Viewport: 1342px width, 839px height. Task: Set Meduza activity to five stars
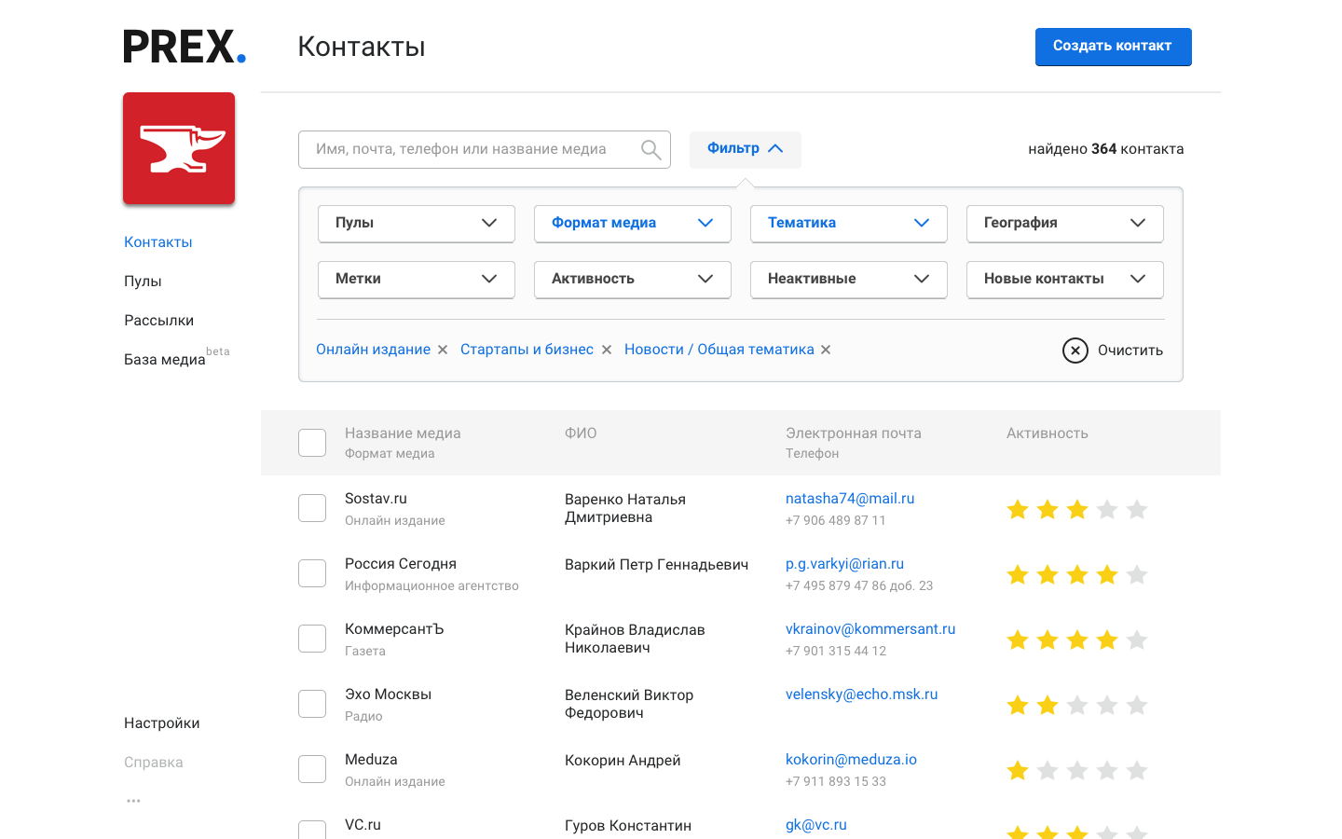click(x=1137, y=770)
